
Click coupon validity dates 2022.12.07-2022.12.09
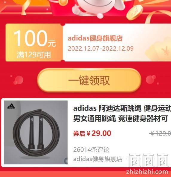pyautogui.click(x=101, y=49)
